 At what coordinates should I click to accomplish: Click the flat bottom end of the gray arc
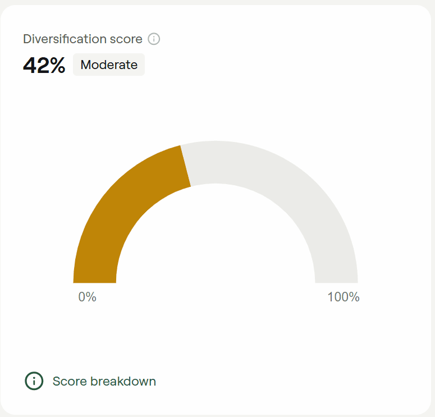click(x=337, y=282)
